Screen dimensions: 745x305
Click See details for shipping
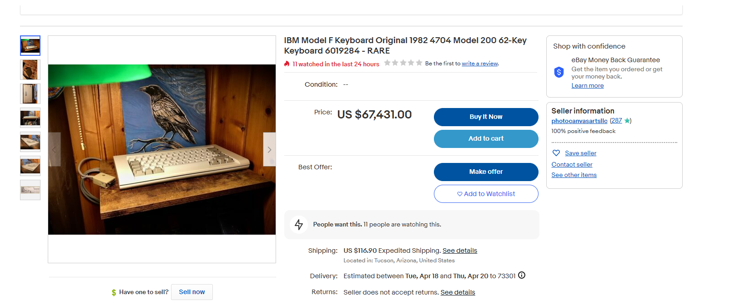click(459, 251)
